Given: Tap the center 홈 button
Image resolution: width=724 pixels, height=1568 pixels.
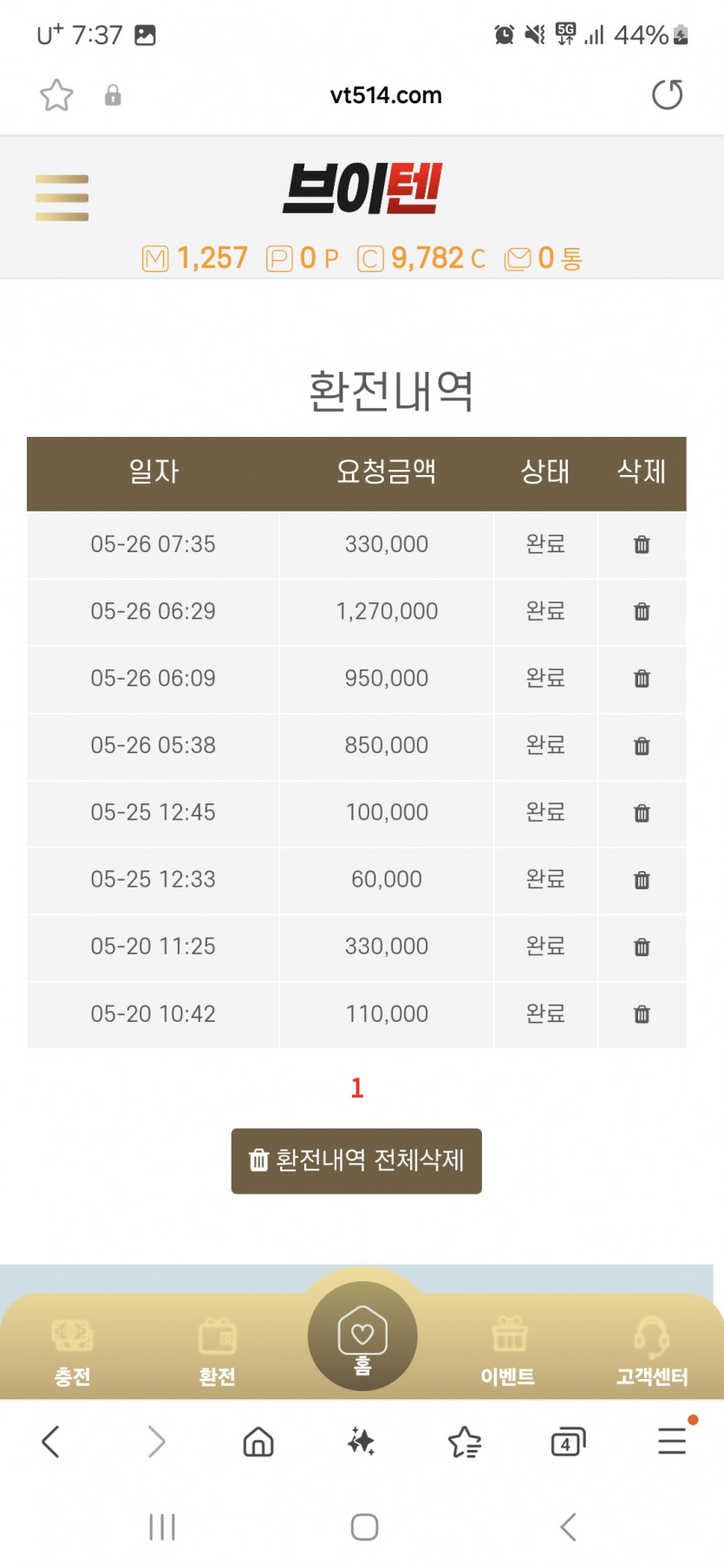Looking at the screenshot, I should pos(362,1336).
